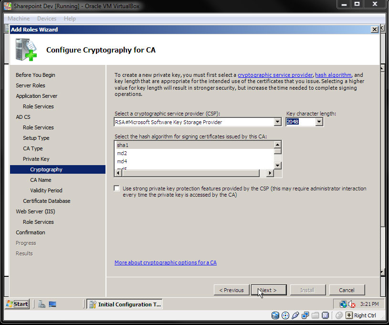Select the Cryptography step
389x325 pixels.
(x=58, y=169)
